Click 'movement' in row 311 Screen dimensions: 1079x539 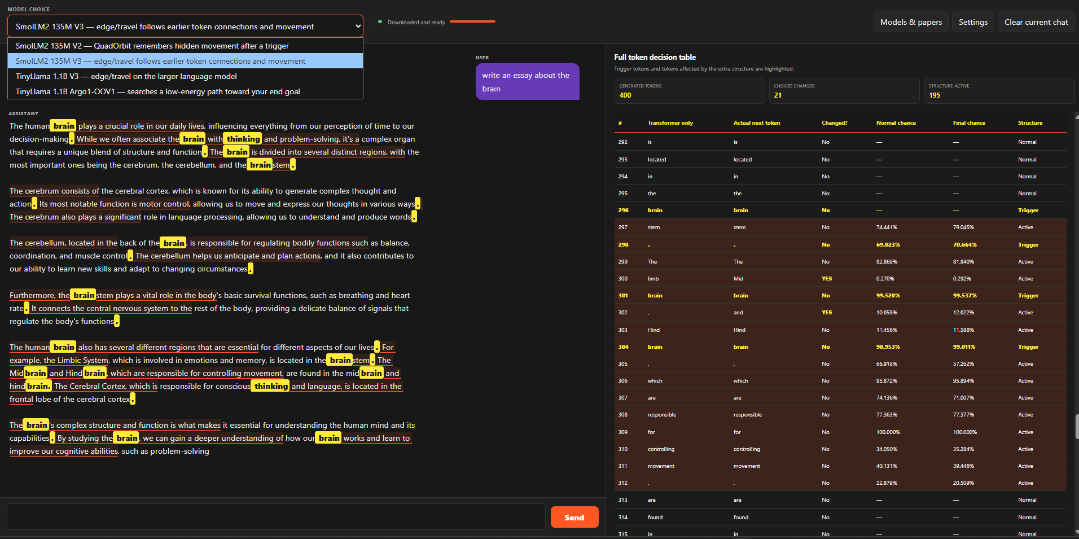tap(661, 466)
